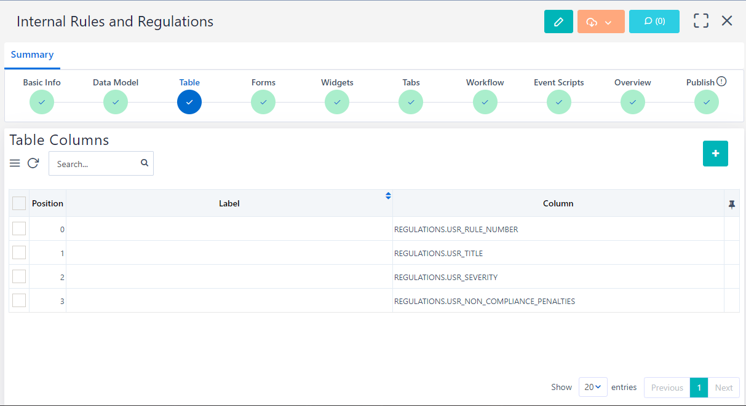Click the Next pagination button
Viewport: 746px width, 406px height.
click(x=723, y=388)
